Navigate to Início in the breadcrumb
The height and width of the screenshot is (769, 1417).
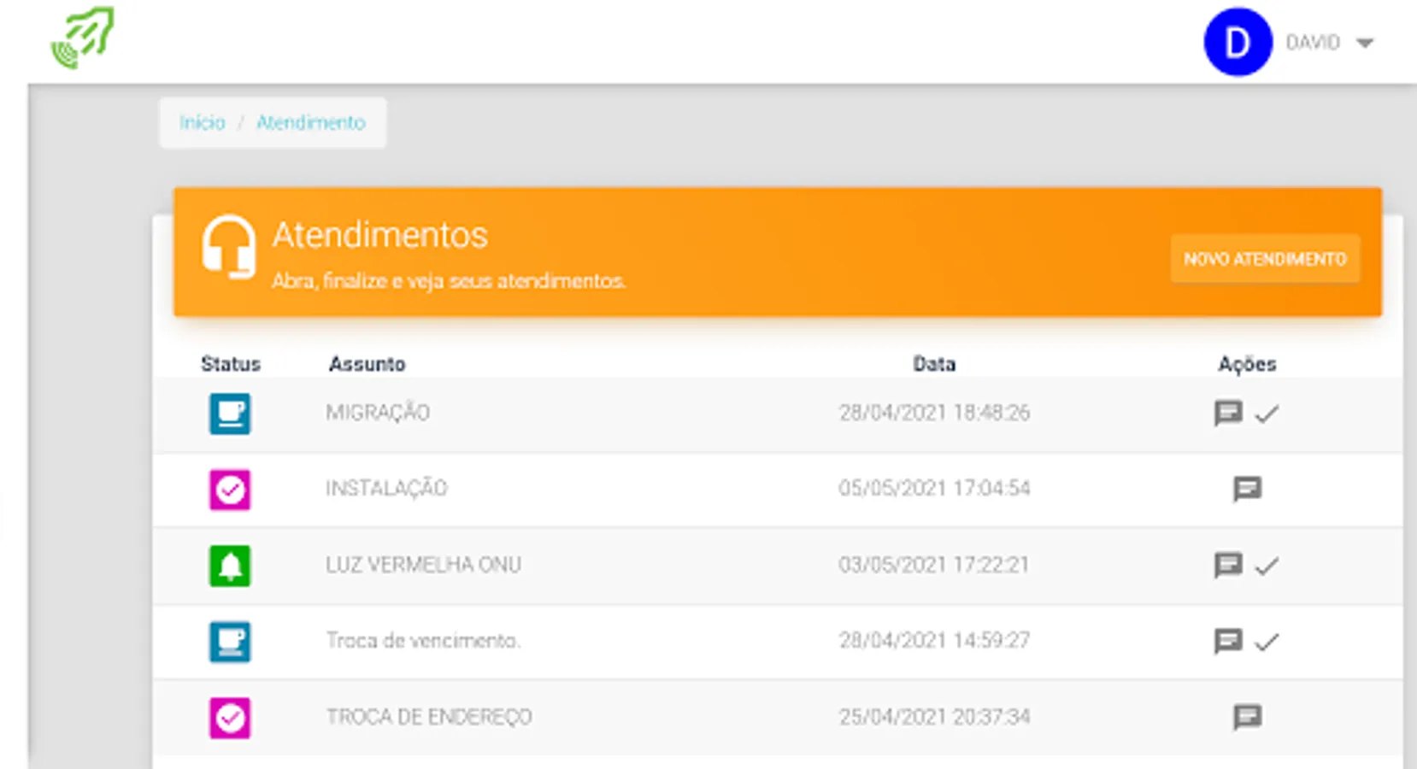click(x=202, y=122)
